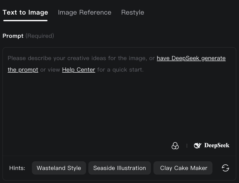The width and height of the screenshot is (239, 183).
Task: Click "the prompt" underlined link text
Action: click(23, 70)
